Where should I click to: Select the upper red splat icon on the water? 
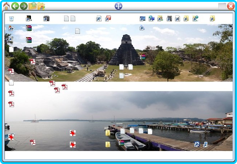[x=73, y=133]
